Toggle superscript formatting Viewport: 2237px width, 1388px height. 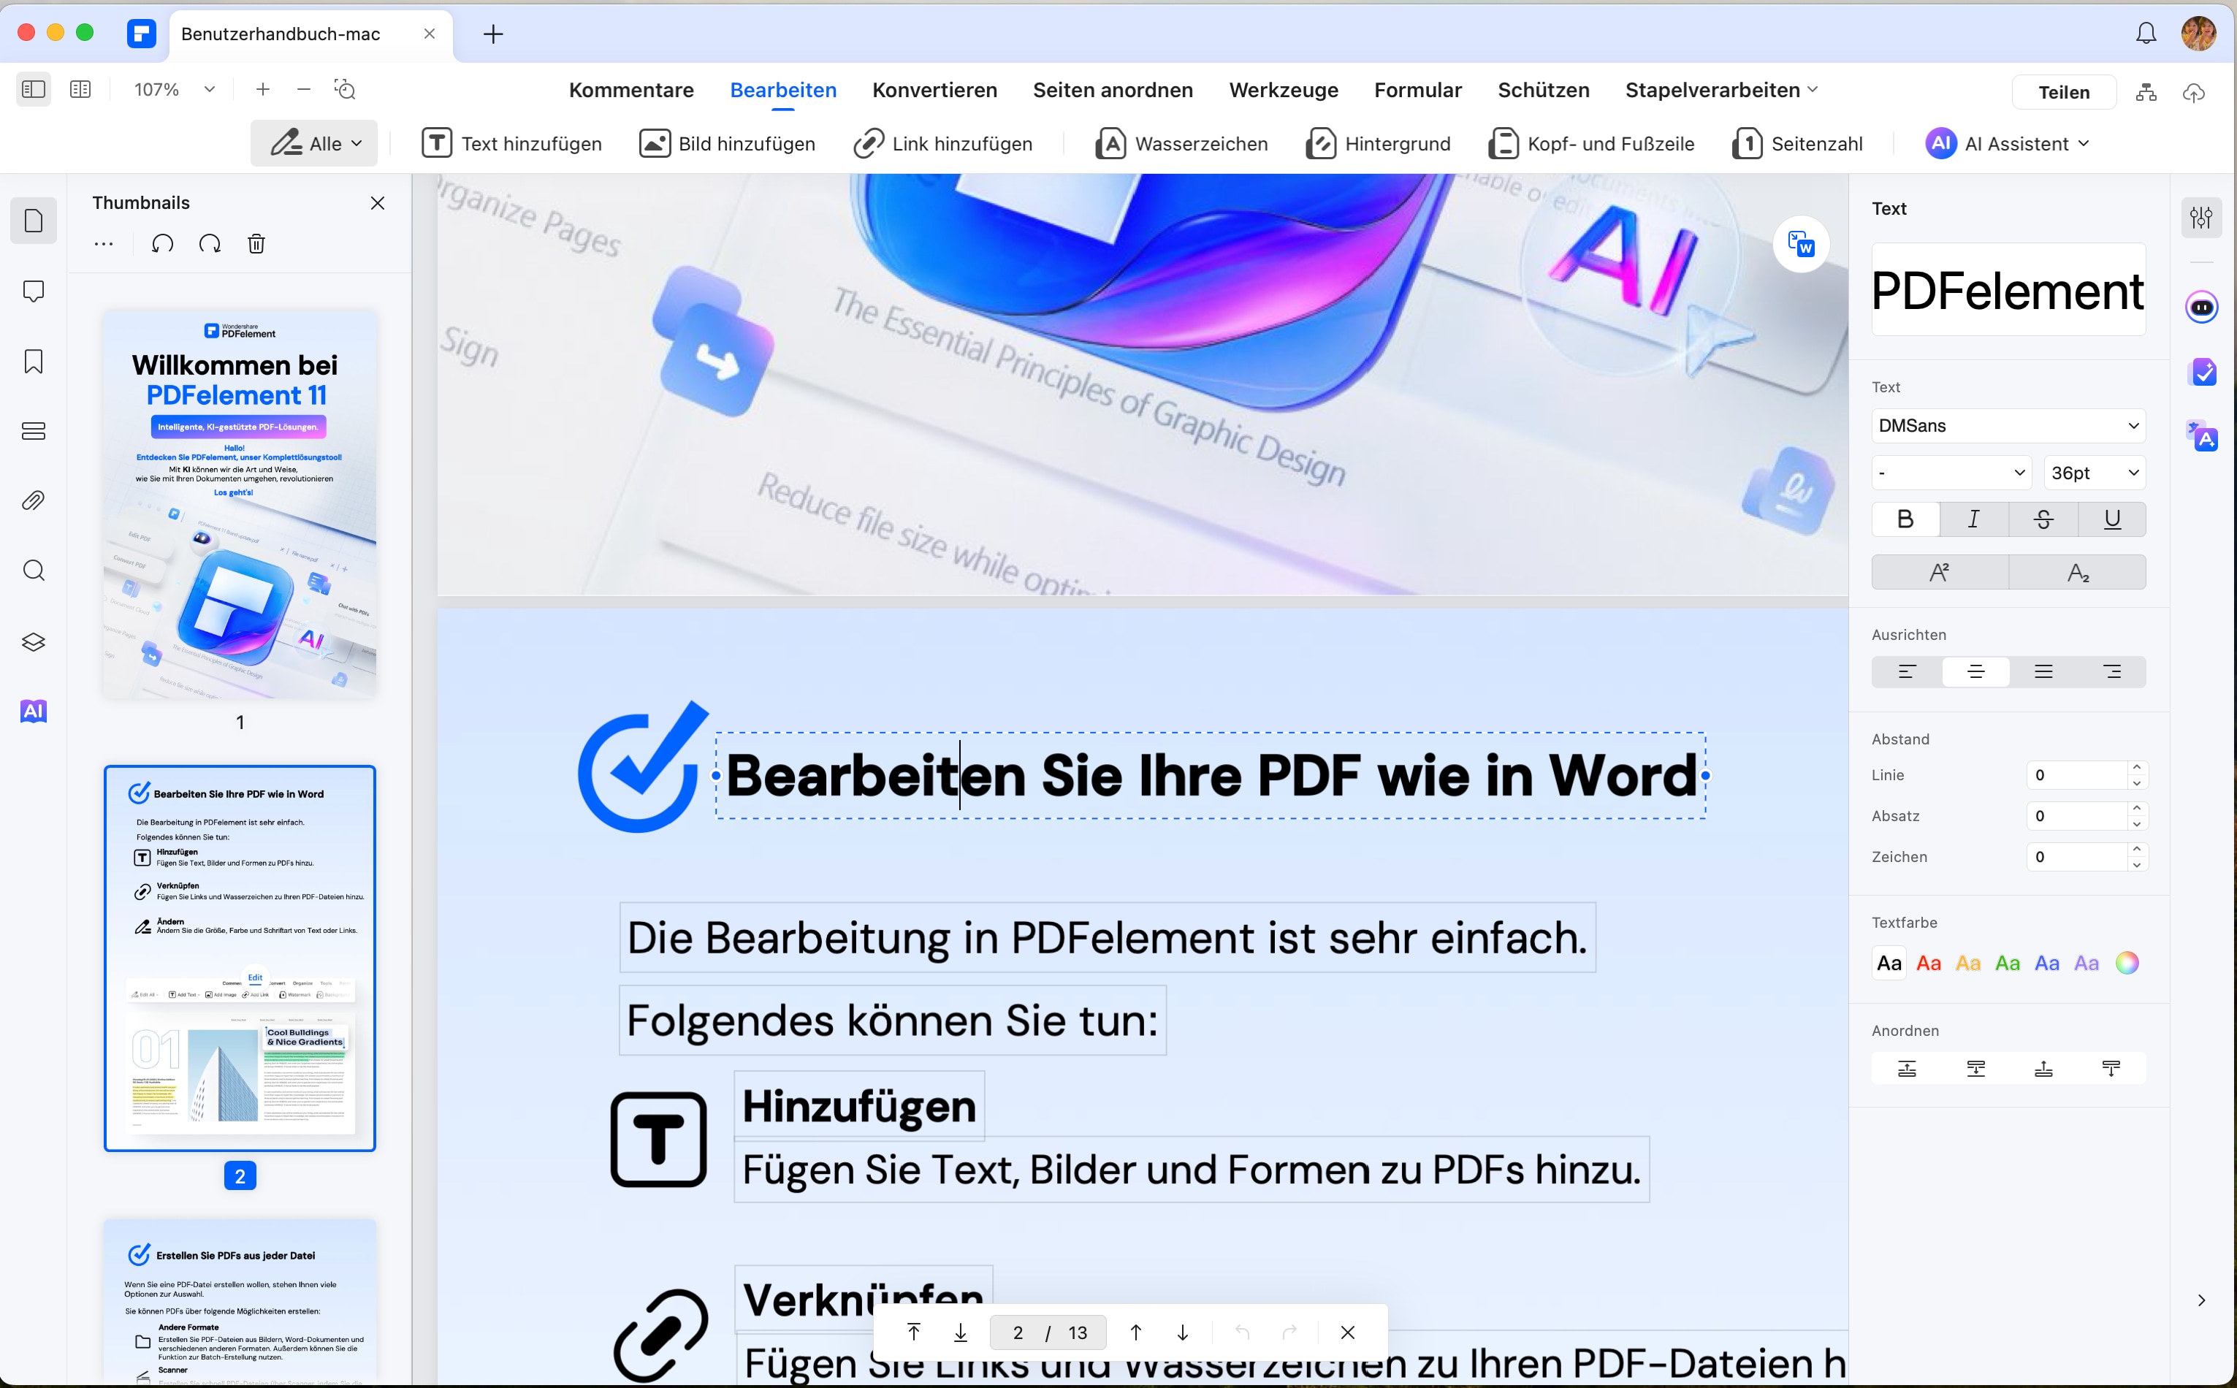[x=1940, y=572]
